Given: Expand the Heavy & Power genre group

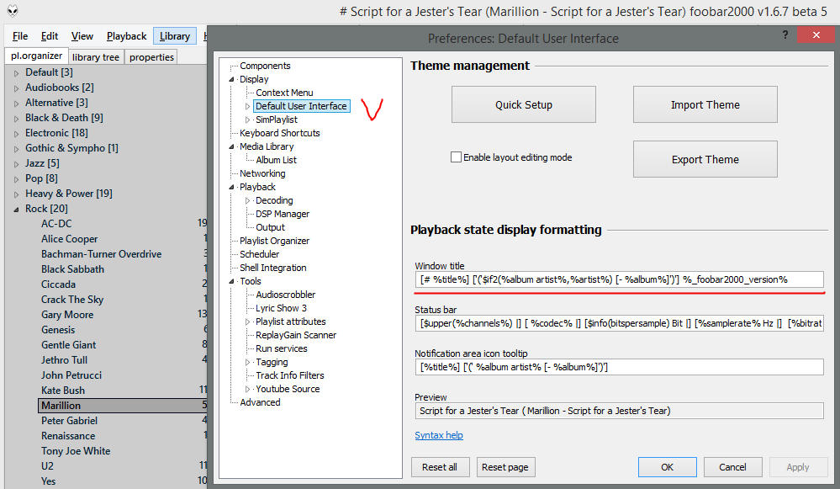Looking at the screenshot, I should 16,194.
